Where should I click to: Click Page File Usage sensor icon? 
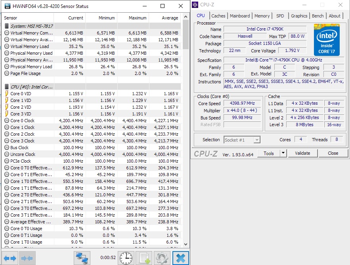(x=7, y=73)
